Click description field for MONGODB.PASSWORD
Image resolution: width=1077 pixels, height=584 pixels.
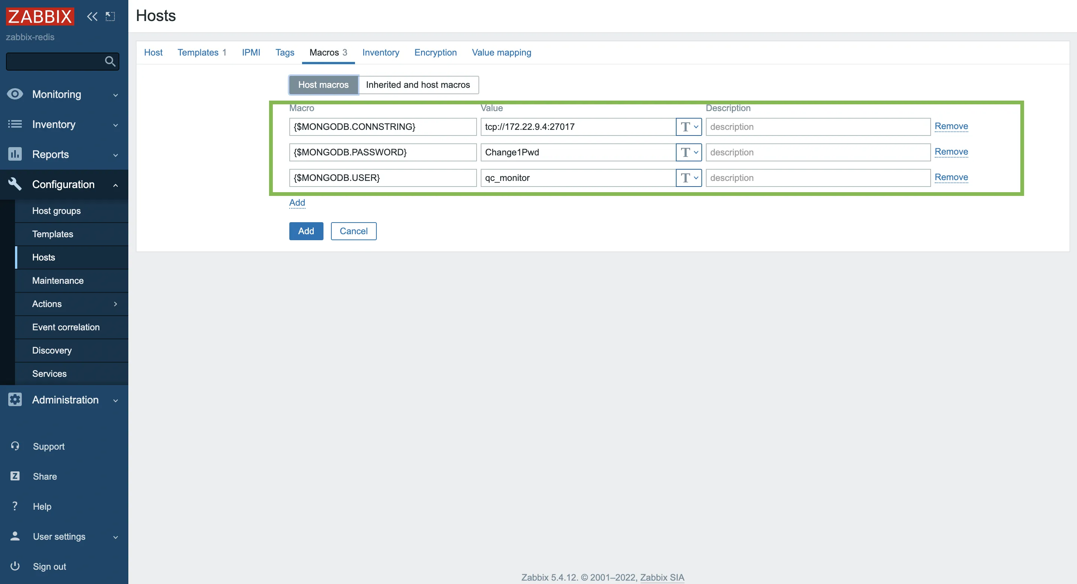(818, 152)
